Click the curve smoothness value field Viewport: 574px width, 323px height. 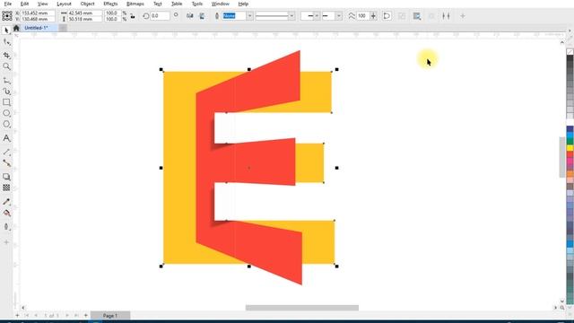pyautogui.click(x=362, y=16)
